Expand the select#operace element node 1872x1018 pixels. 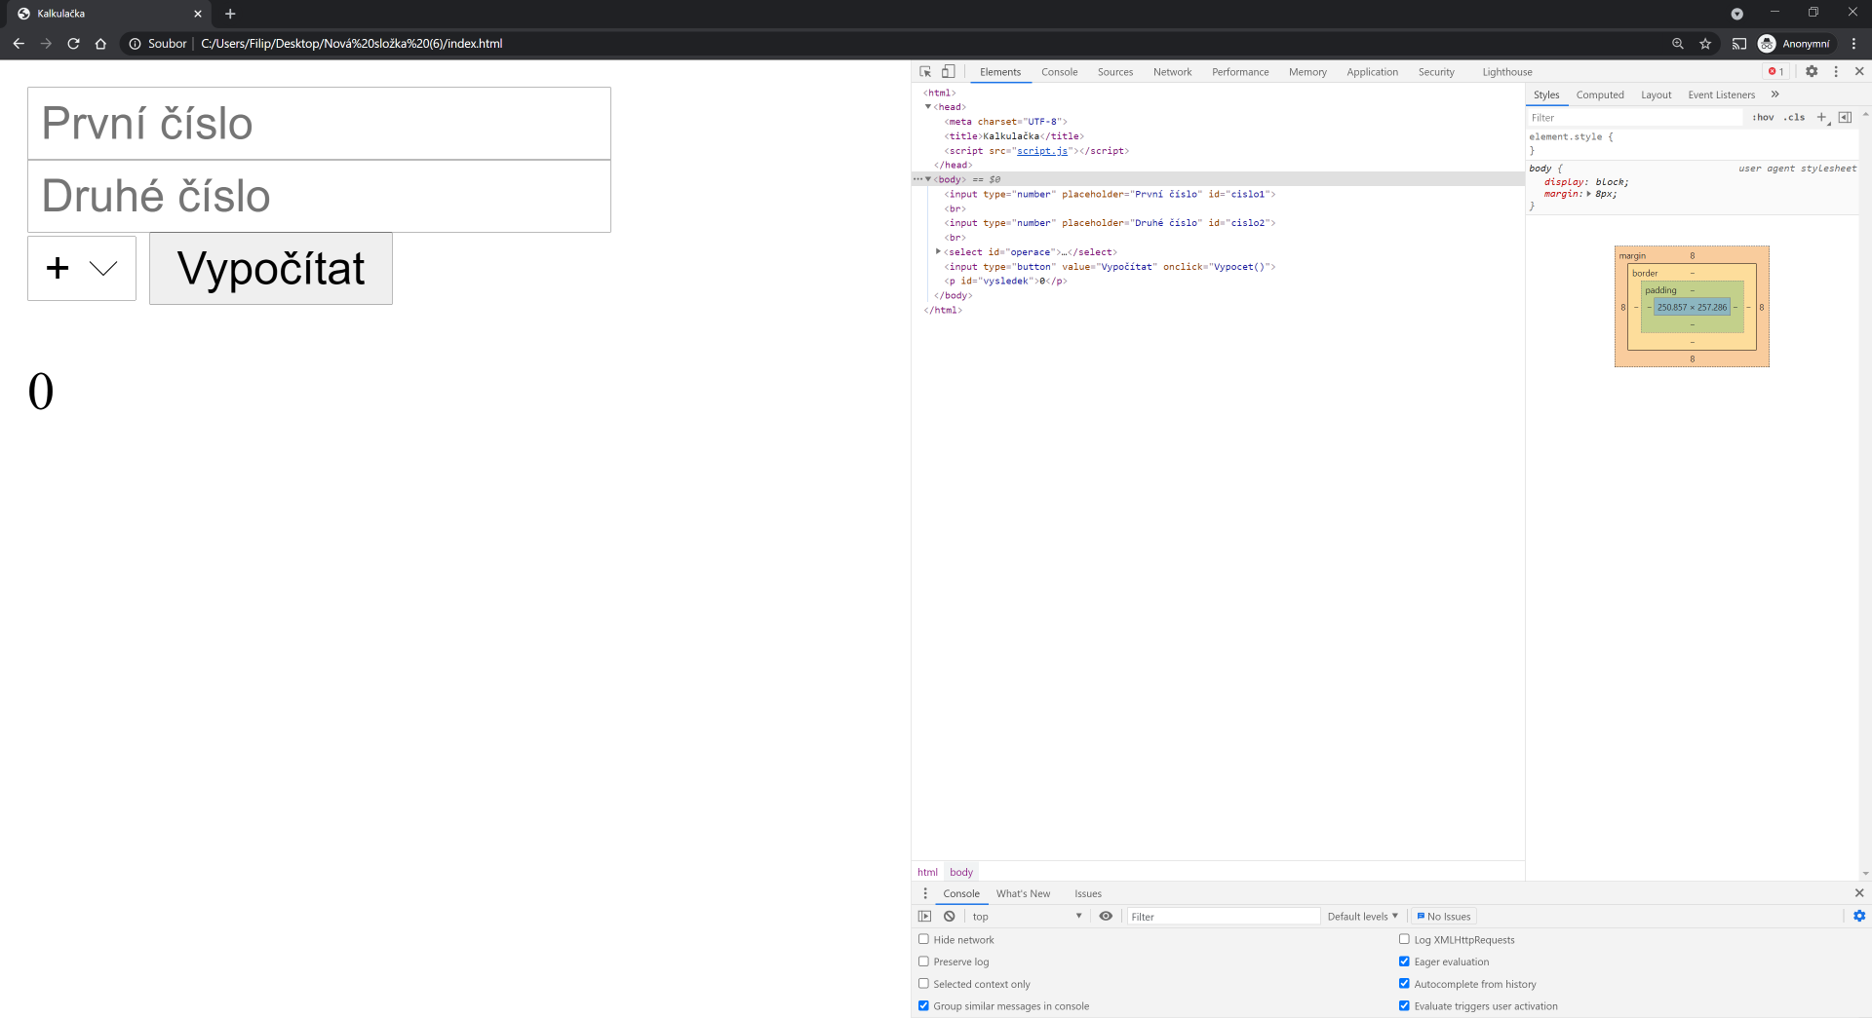[938, 251]
